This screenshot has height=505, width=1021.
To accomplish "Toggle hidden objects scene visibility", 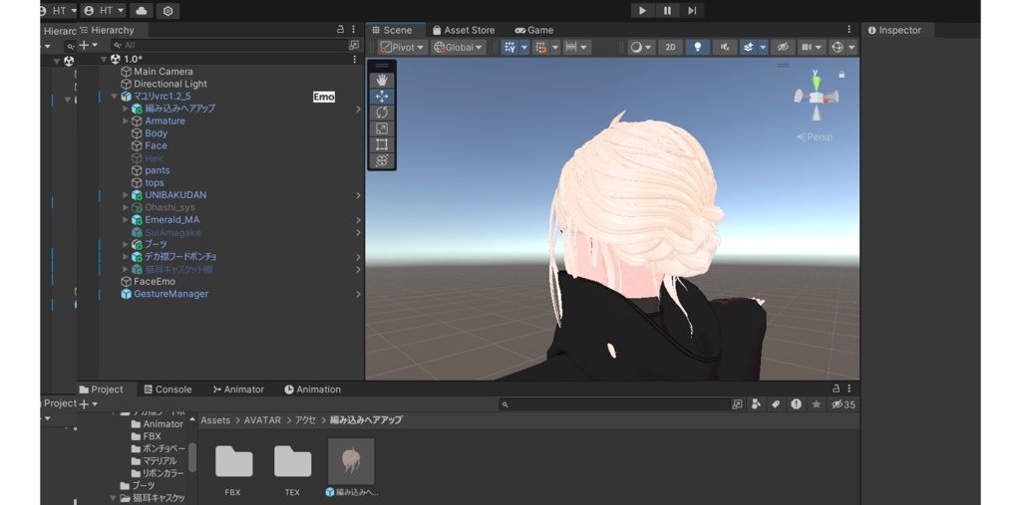I will coord(783,47).
